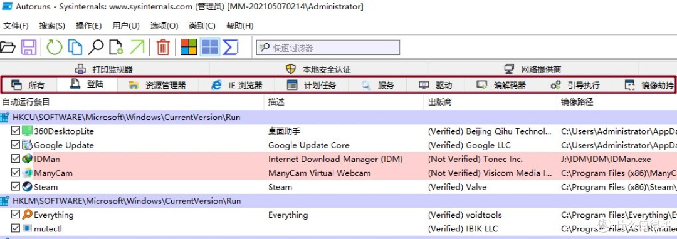Switch to the 资源管理器 tab
The height and width of the screenshot is (239, 677).
pos(157,85)
